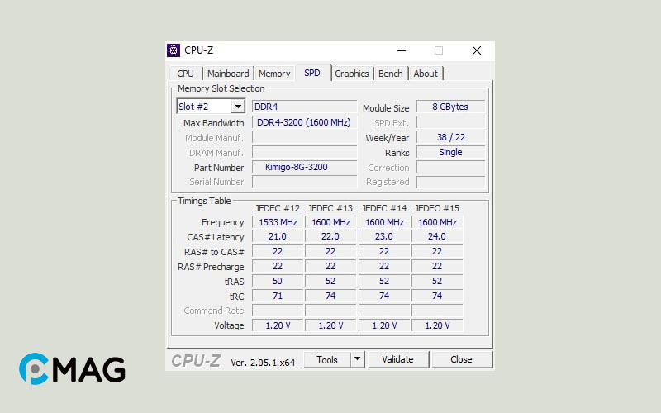Image resolution: width=661 pixels, height=413 pixels.
Task: Click the Voltage row label
Action: tap(229, 325)
